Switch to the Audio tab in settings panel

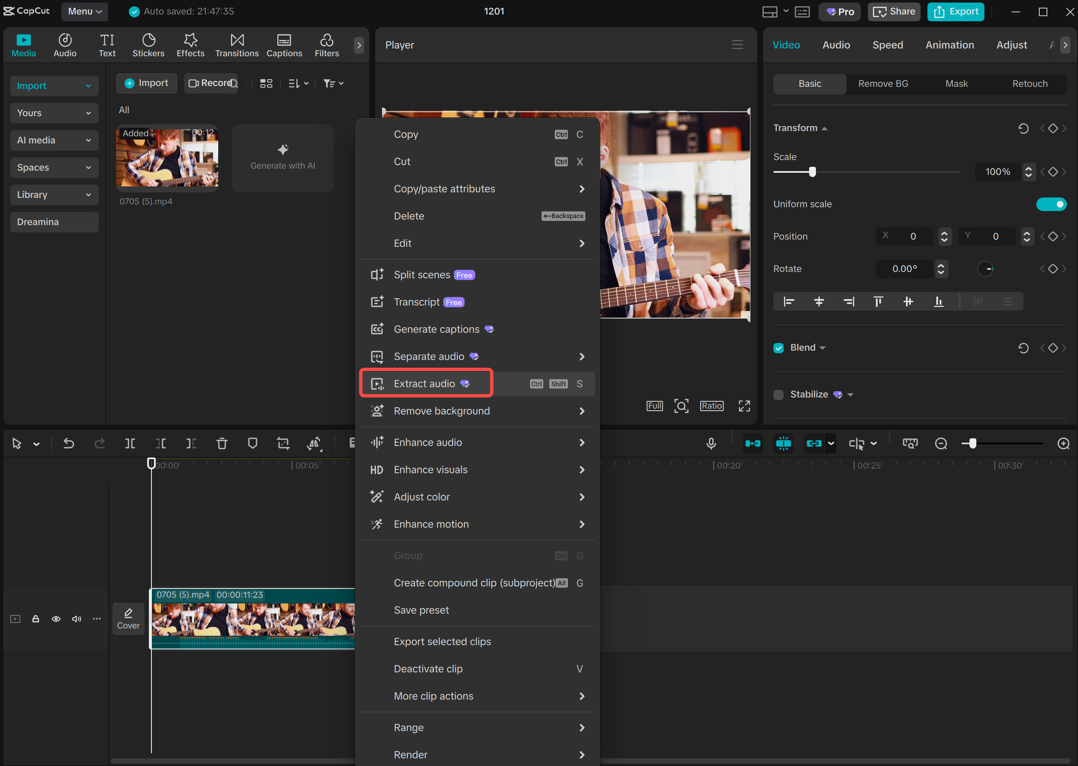click(836, 45)
